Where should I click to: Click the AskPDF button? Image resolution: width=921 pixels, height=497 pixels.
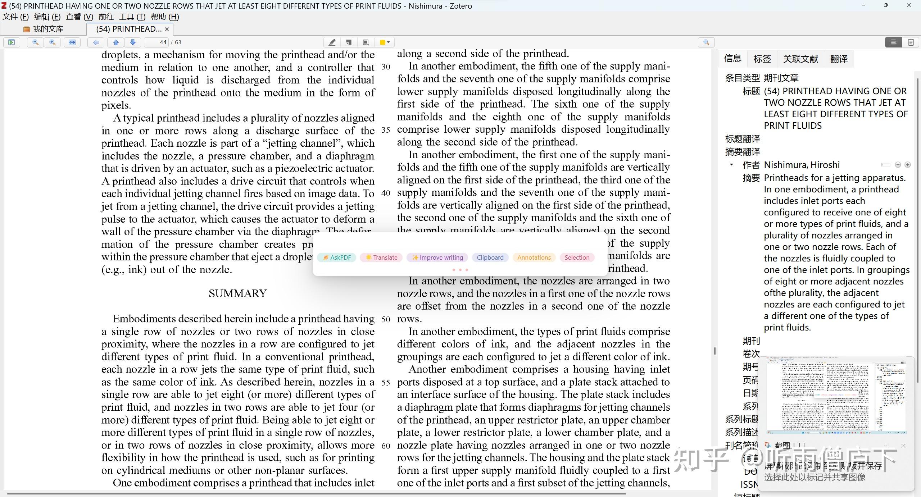[337, 257]
